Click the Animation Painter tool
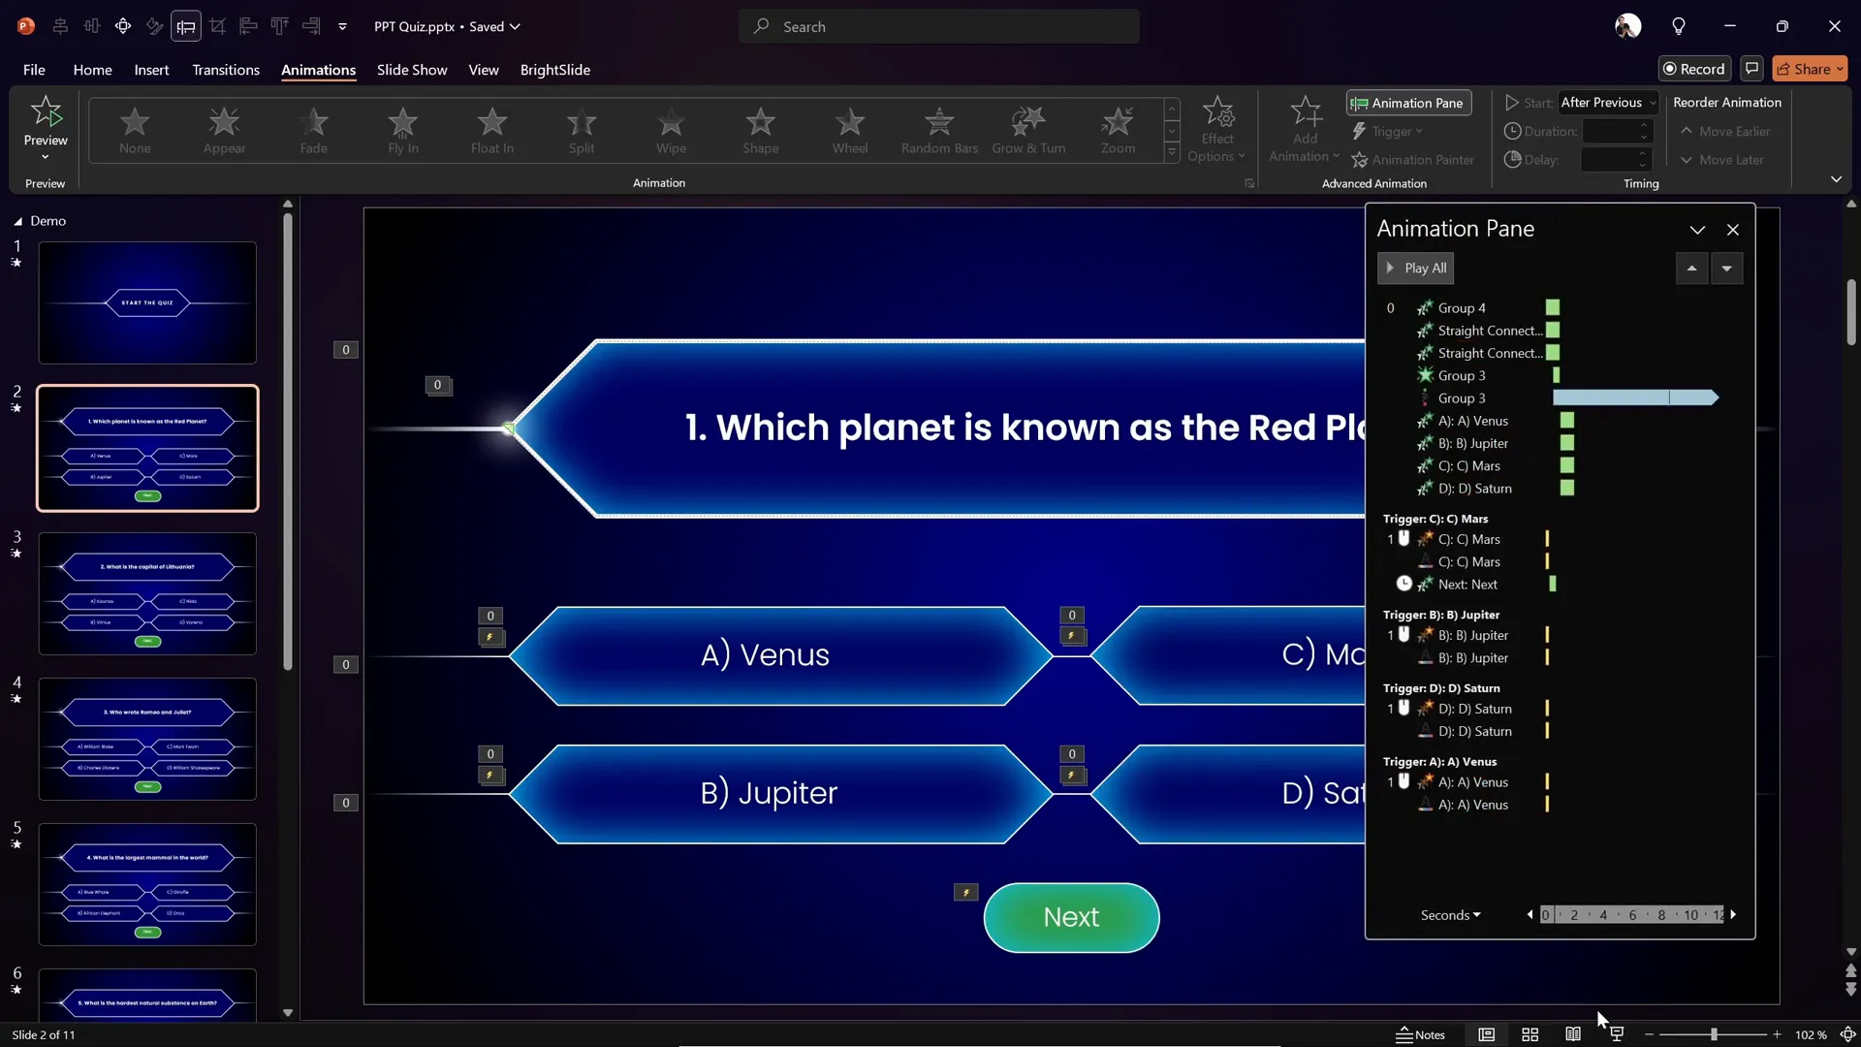The width and height of the screenshot is (1861, 1047). tap(1413, 160)
